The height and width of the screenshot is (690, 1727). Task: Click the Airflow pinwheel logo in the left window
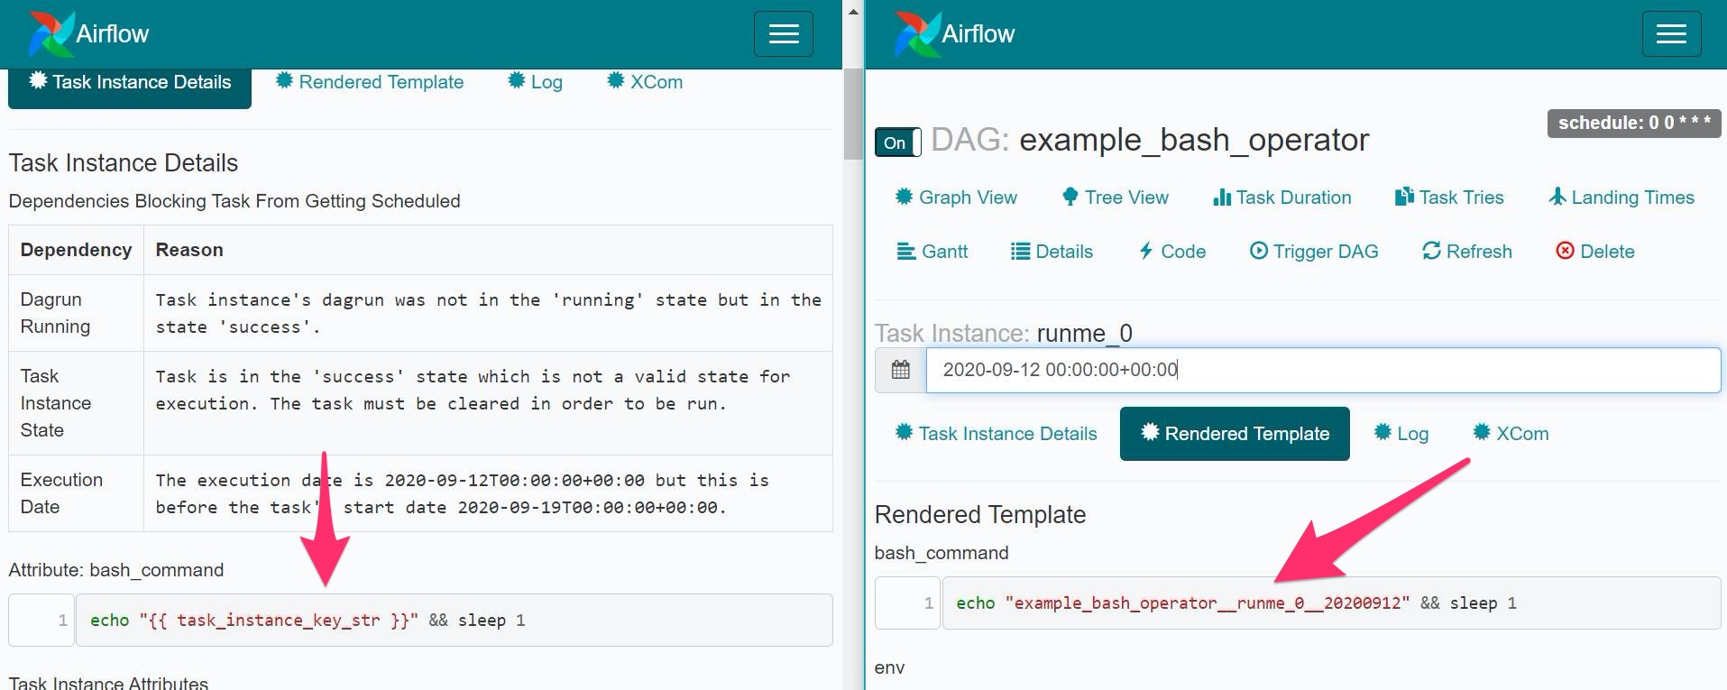click(x=51, y=34)
